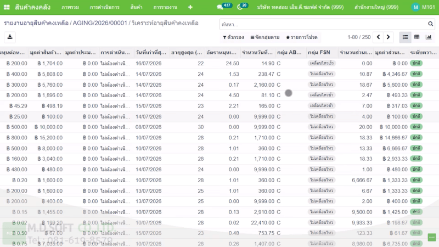The height and width of the screenshot is (247, 439).
Task: Click value cell ฿ 498.19
Action: coord(52,106)
